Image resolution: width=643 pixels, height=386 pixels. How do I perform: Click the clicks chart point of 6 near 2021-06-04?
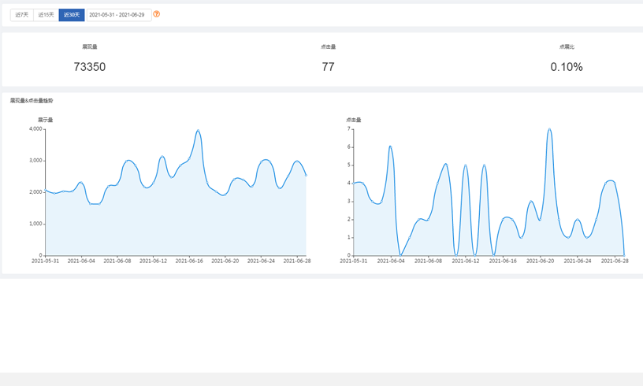(x=390, y=147)
